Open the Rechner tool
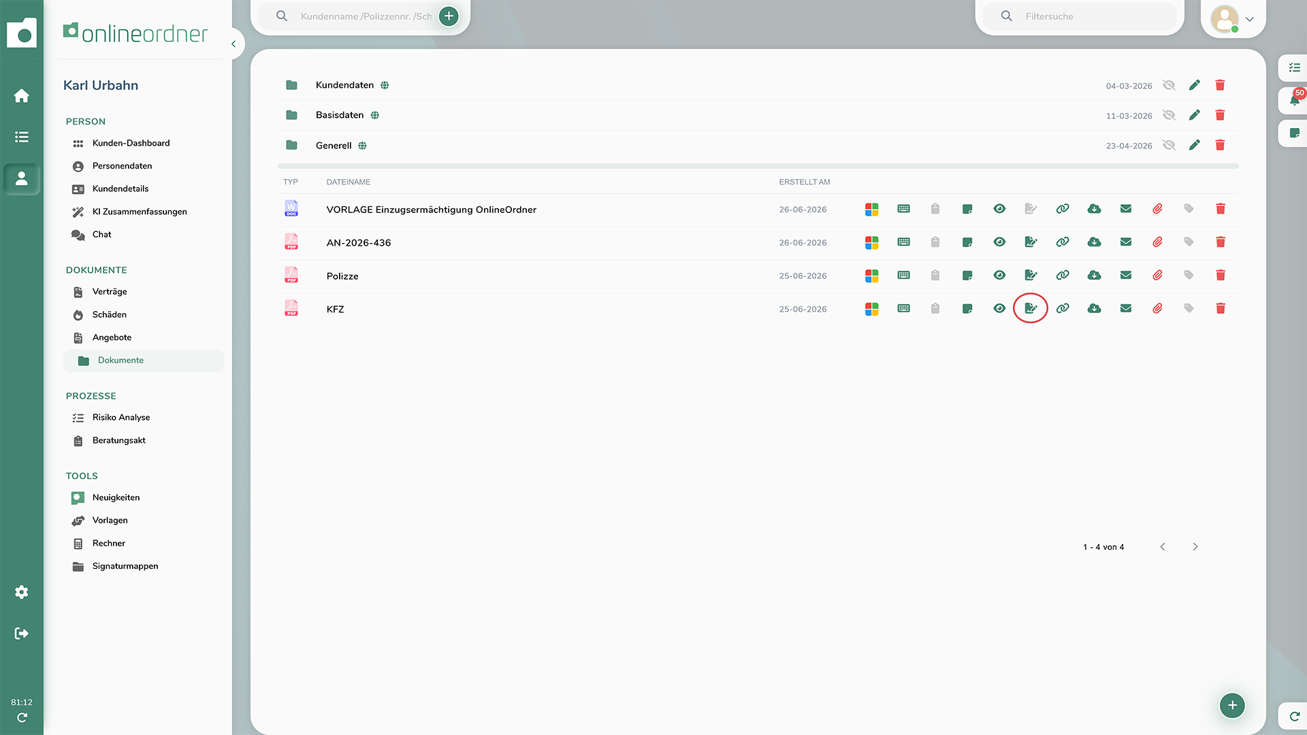Image resolution: width=1307 pixels, height=735 pixels. pyautogui.click(x=109, y=544)
